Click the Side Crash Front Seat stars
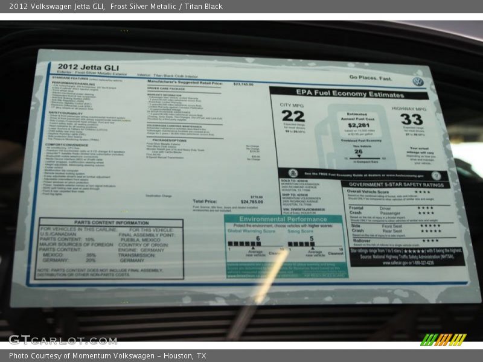 (430, 226)
